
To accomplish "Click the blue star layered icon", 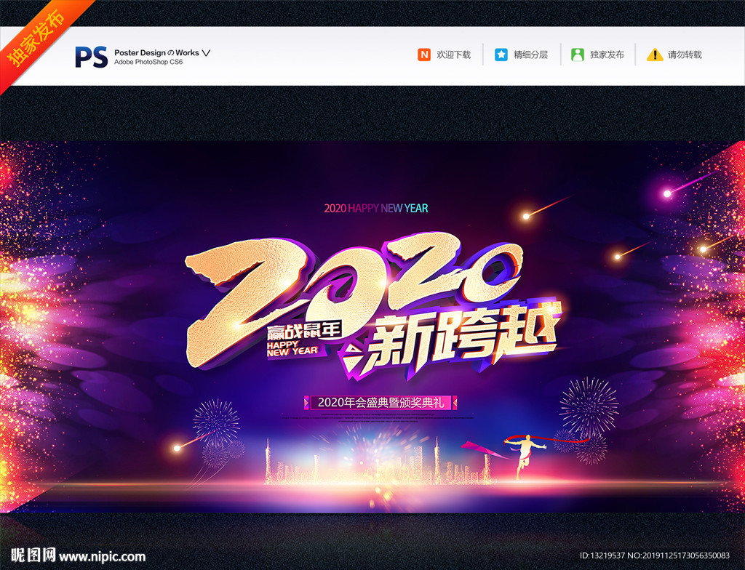I will [501, 55].
